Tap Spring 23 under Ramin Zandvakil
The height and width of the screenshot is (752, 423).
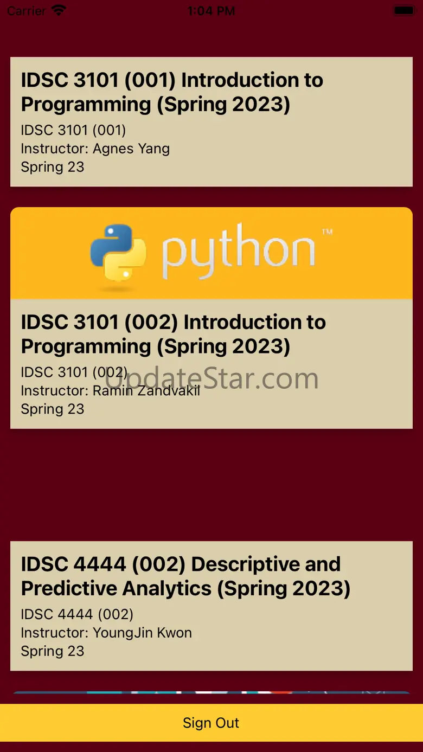pos(53,409)
